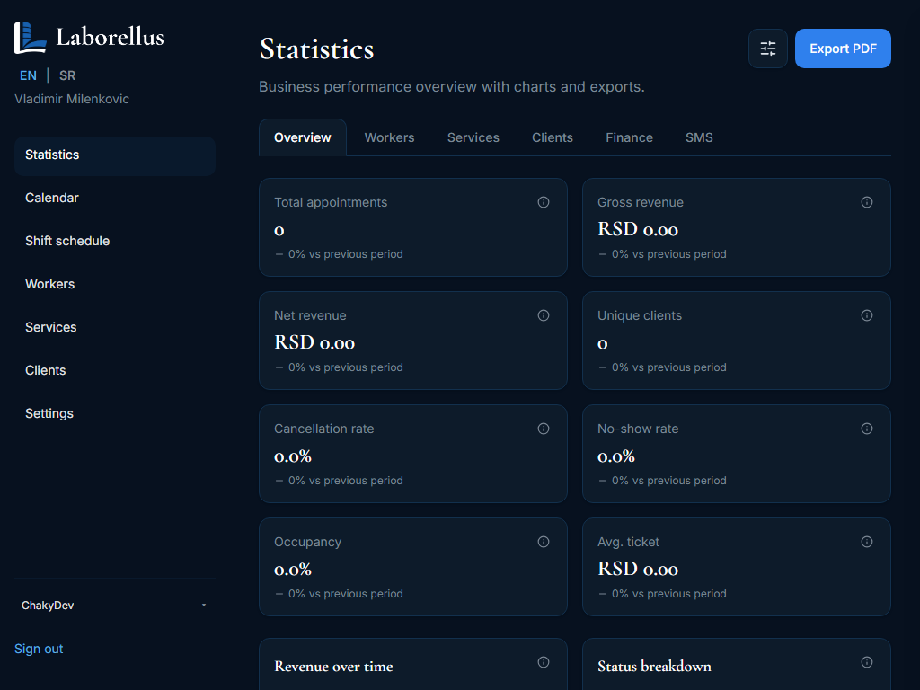Viewport: 920px width, 690px height.
Task: Click the Total appointments 0 value
Action: point(279,231)
